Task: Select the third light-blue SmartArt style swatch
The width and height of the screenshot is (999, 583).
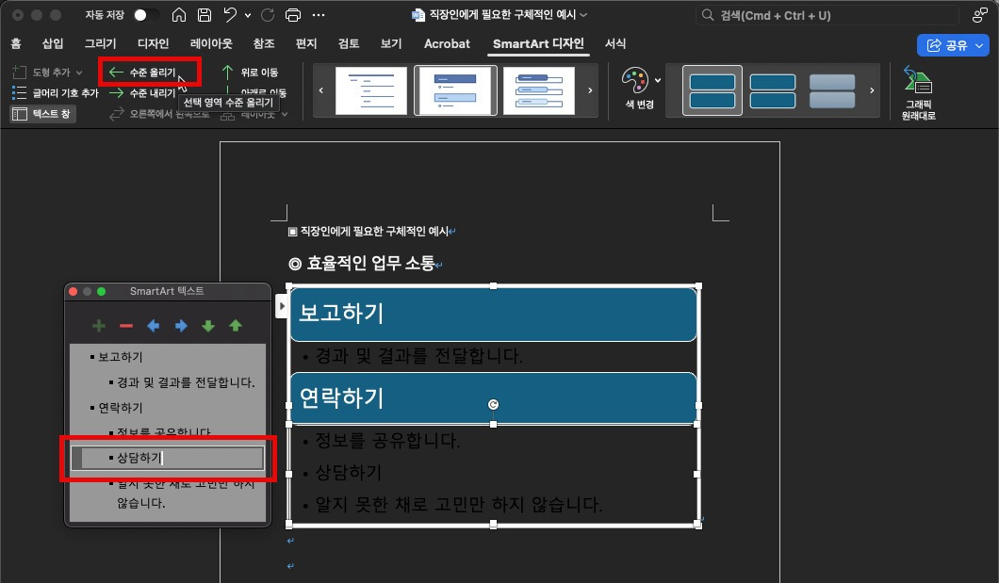Action: point(832,90)
